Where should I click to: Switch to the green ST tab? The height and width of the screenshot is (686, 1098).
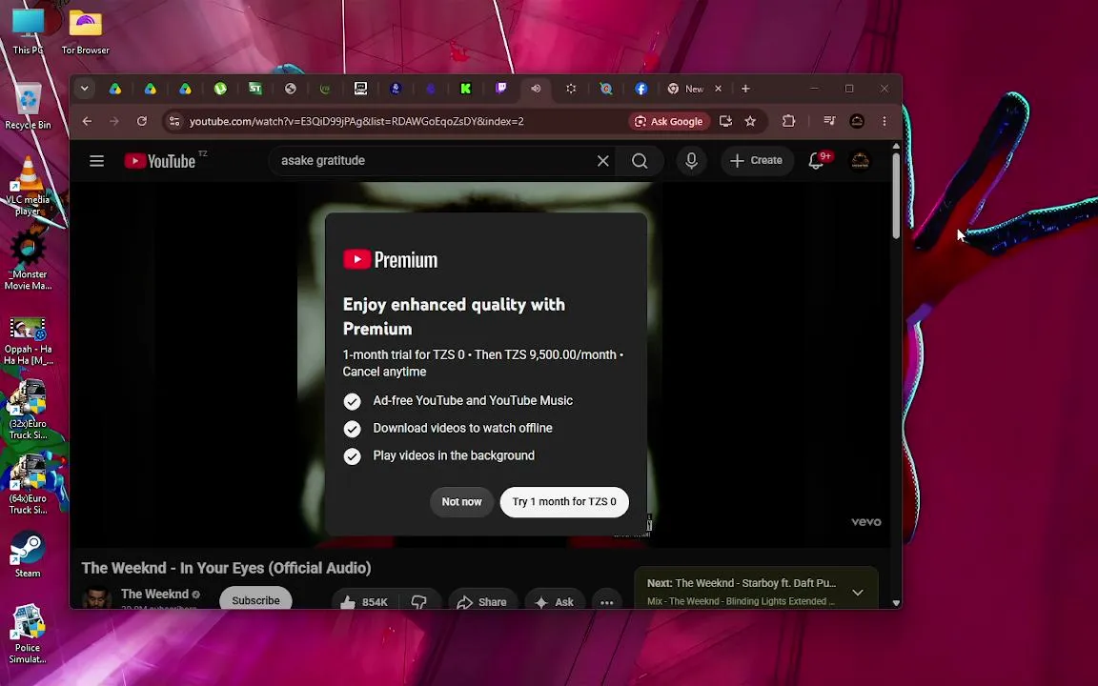[x=255, y=89]
